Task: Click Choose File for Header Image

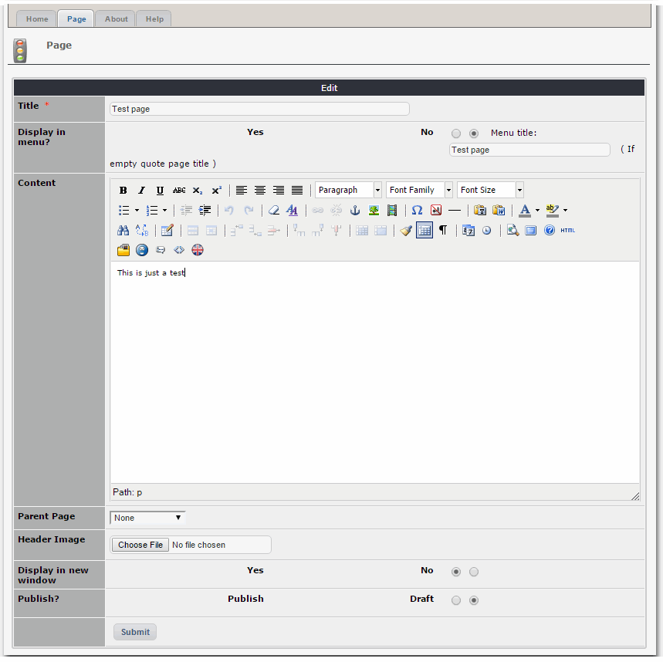Action: point(140,545)
